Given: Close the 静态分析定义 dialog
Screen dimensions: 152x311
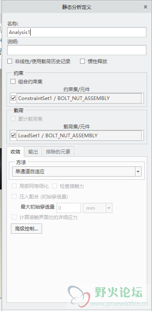Looking at the screenshot, I should click(146, 7).
